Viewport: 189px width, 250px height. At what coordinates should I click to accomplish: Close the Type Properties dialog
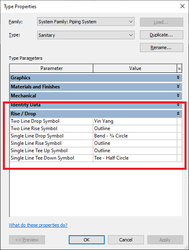pyautogui.click(x=182, y=6)
